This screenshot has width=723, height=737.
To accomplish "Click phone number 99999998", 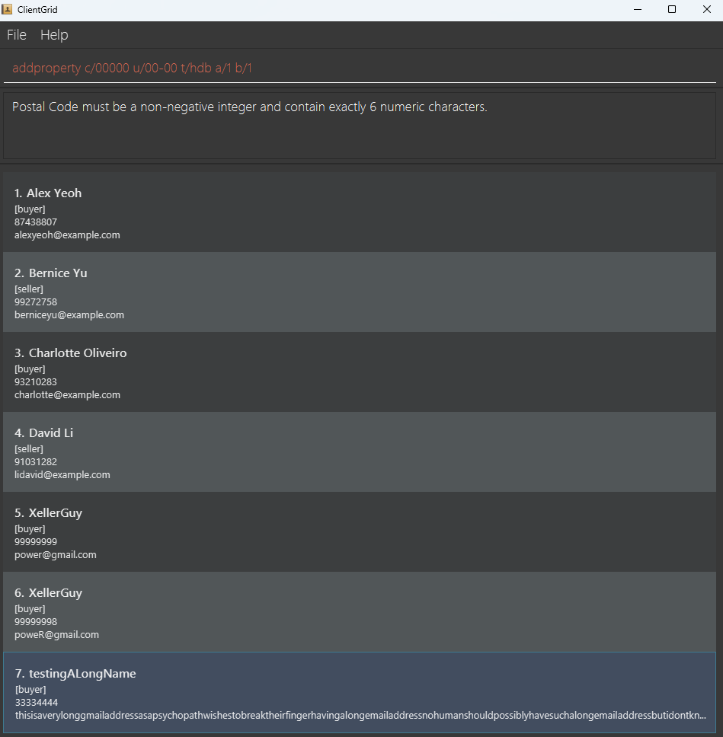I will pos(36,621).
